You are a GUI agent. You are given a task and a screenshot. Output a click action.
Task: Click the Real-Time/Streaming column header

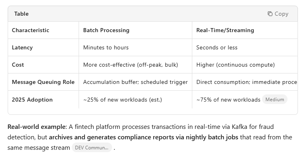click(x=225, y=31)
